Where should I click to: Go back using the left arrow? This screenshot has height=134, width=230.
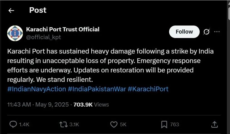tap(11, 11)
